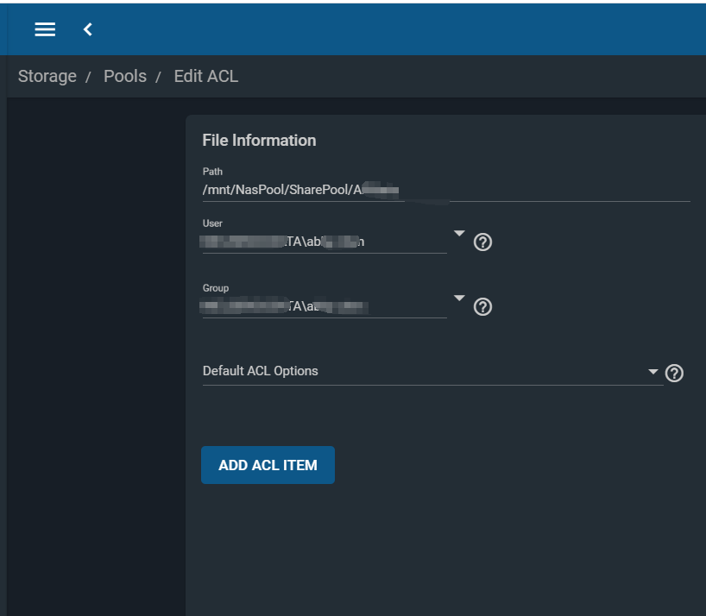Show help for the User field

pos(482,242)
